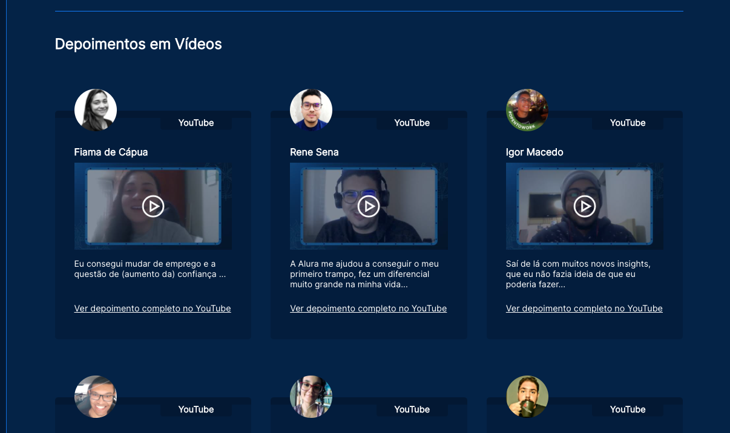Select the YouTube label on Rene Sena's card
The width and height of the screenshot is (730, 433).
click(412, 123)
